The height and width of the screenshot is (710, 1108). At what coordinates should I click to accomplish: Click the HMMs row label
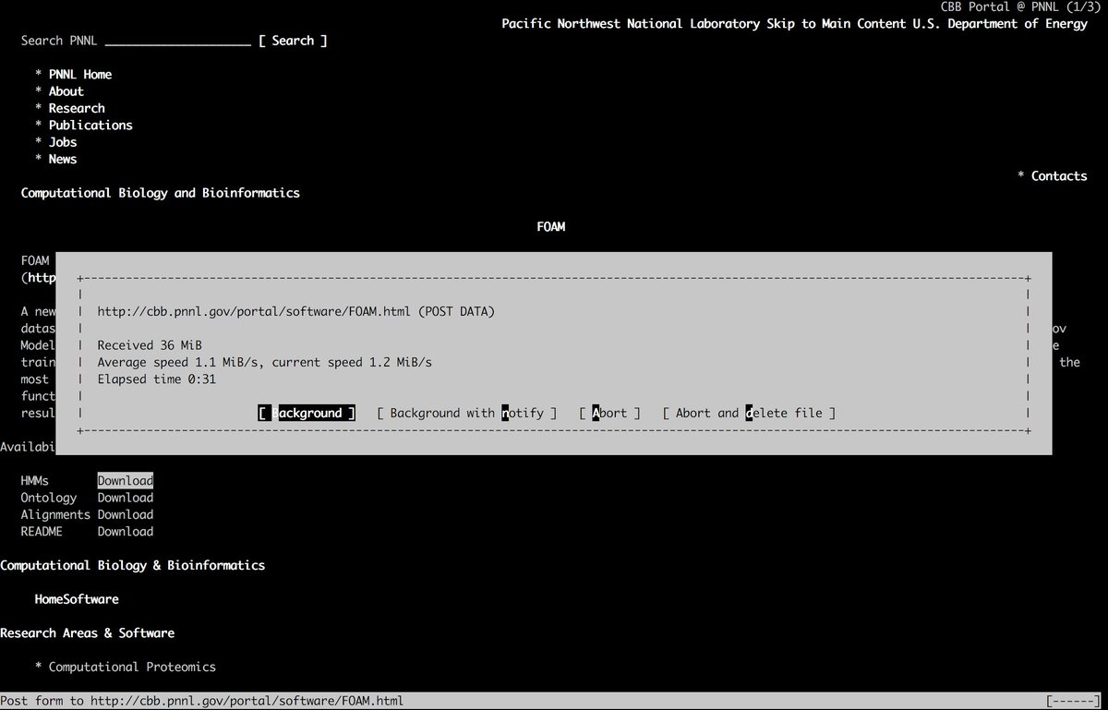pyautogui.click(x=35, y=480)
